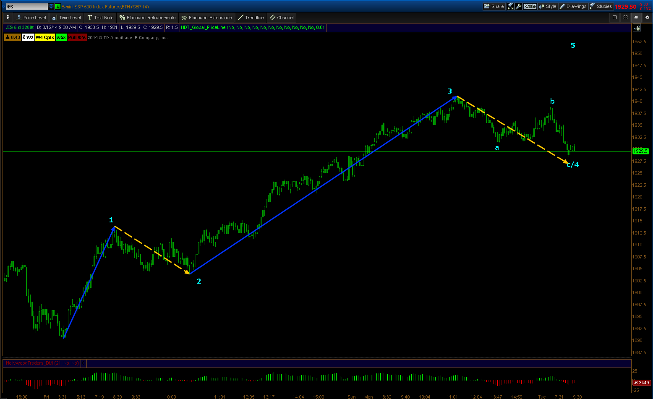The height and width of the screenshot is (399, 653).
Task: Click the H: 1931 high value
Action: click(110, 27)
